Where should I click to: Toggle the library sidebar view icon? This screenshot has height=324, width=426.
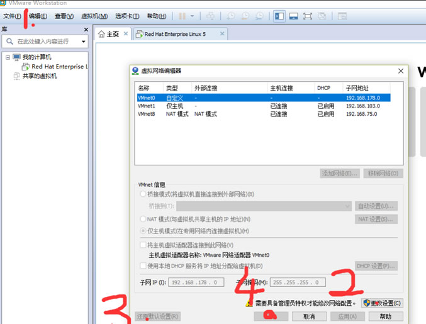coord(279,16)
